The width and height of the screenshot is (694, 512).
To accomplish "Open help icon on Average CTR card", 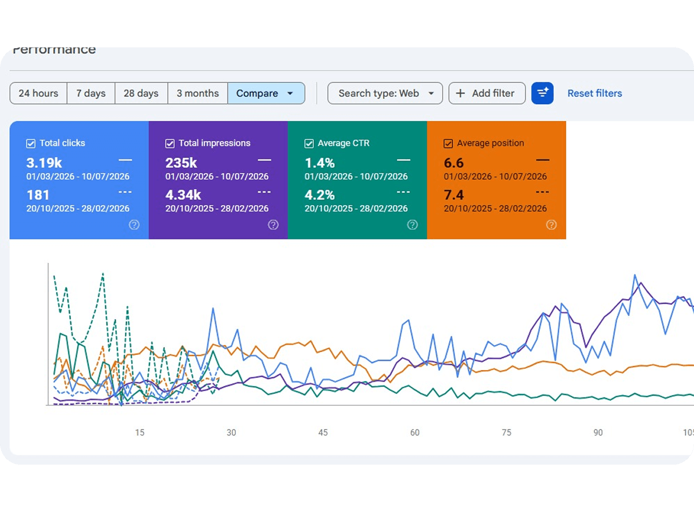I will click(x=412, y=225).
